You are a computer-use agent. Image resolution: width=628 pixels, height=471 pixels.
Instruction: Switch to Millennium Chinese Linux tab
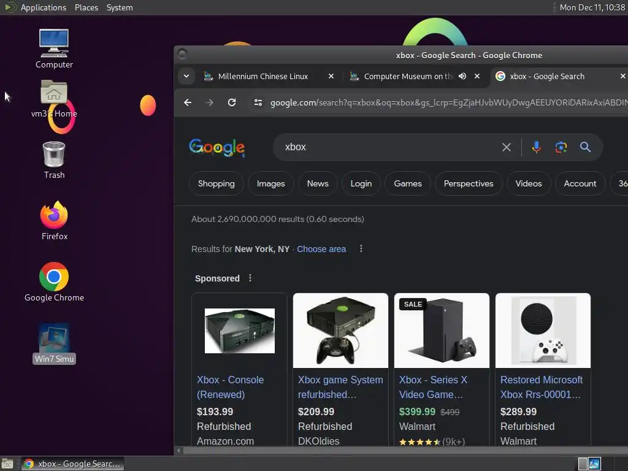(x=263, y=76)
